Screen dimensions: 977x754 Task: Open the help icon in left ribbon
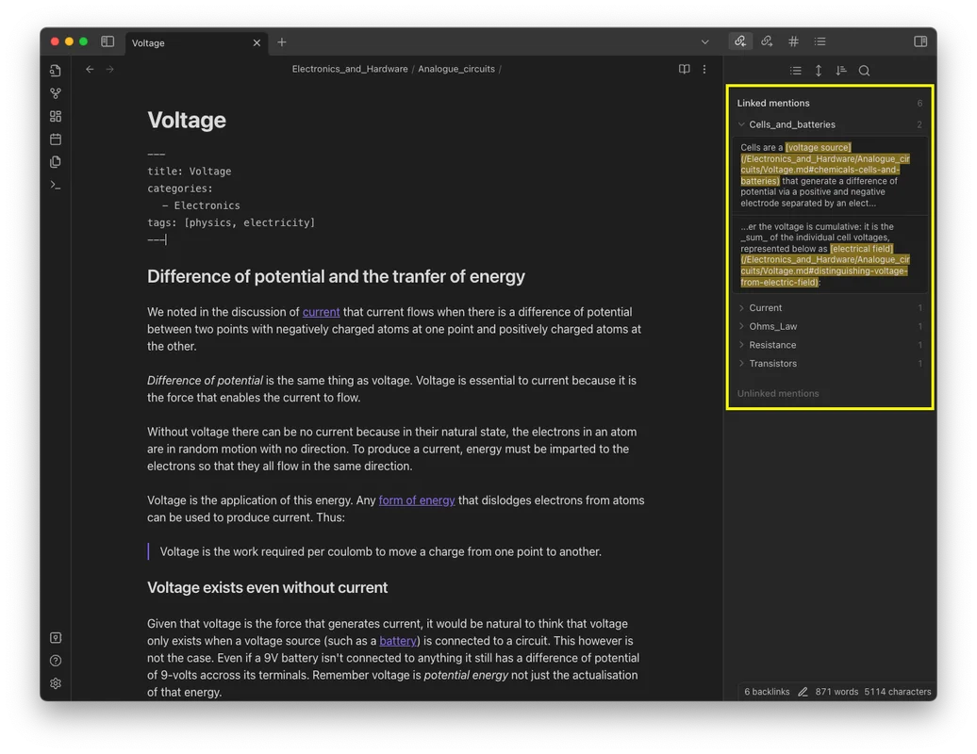pyautogui.click(x=56, y=661)
